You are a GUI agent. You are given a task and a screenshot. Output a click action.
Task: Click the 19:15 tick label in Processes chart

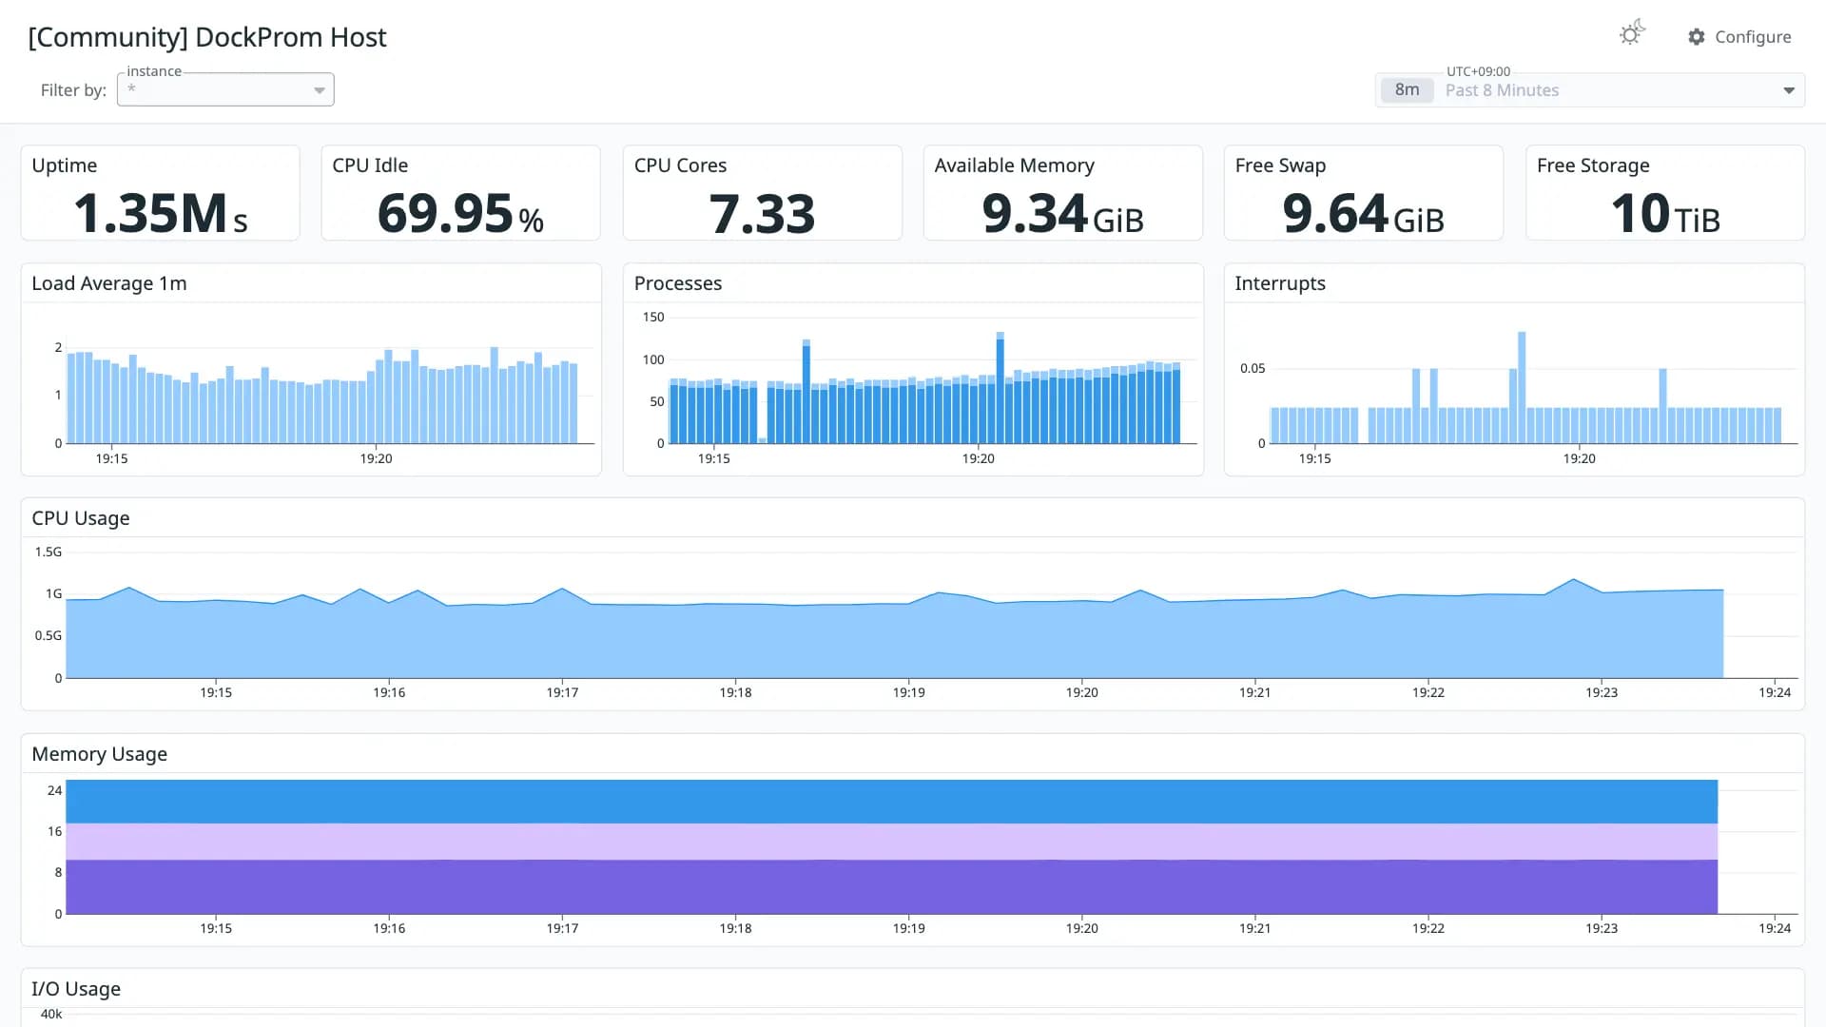click(713, 458)
